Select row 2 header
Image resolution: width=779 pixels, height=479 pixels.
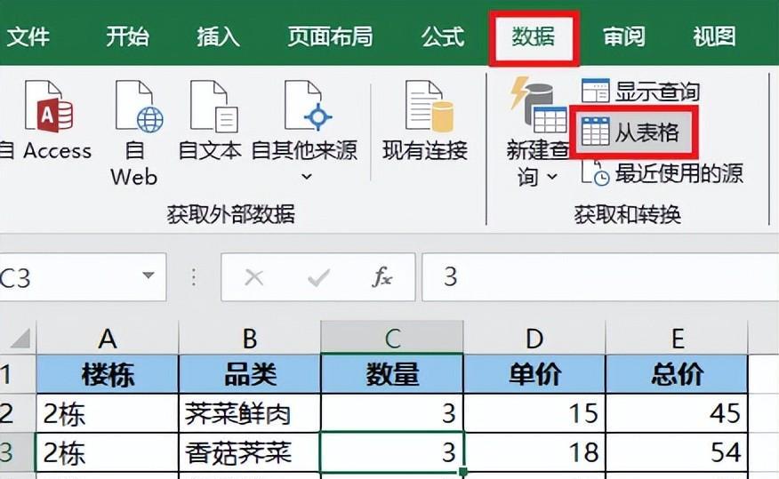pyautogui.click(x=18, y=413)
